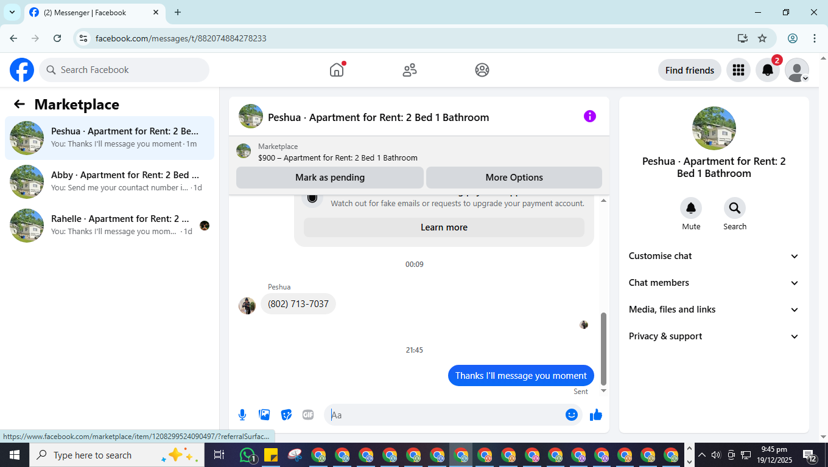Open Sticky Notes in the taskbar

271,455
